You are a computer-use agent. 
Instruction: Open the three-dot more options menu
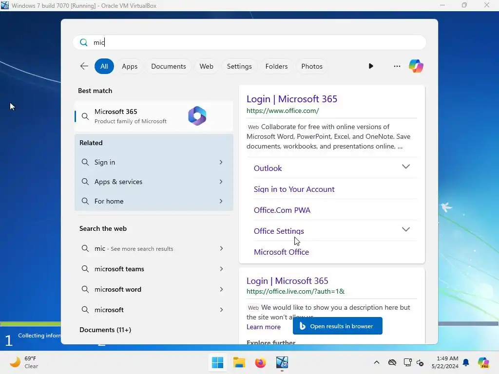click(x=397, y=66)
